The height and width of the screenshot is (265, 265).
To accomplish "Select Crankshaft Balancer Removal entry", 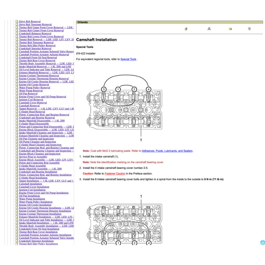I will tap(35, 34).
